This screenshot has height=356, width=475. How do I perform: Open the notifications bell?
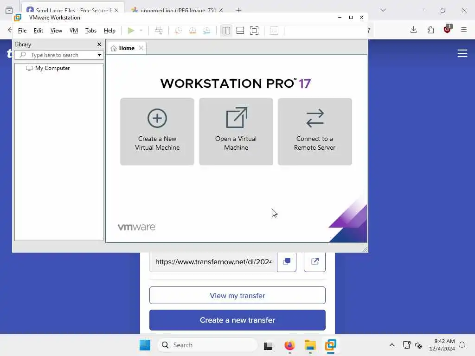pos(462,345)
